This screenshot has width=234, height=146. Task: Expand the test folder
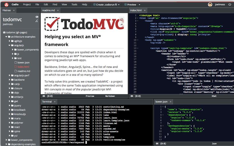click(13, 58)
